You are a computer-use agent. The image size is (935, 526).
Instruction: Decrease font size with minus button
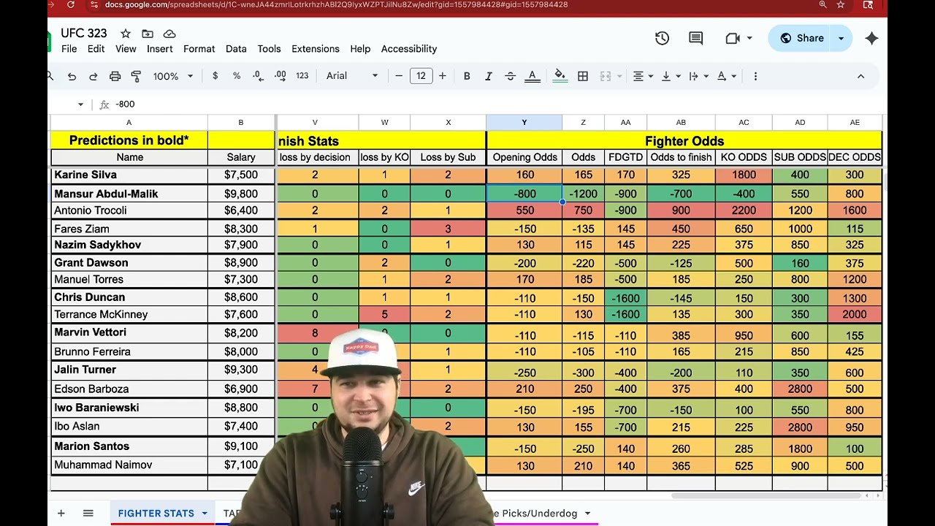click(399, 76)
